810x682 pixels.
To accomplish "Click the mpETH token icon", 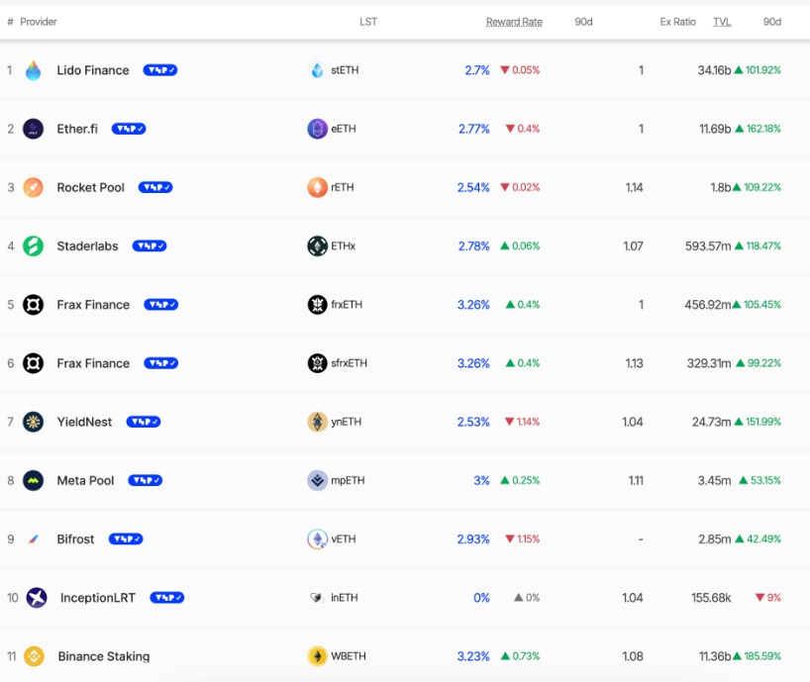I will [317, 481].
